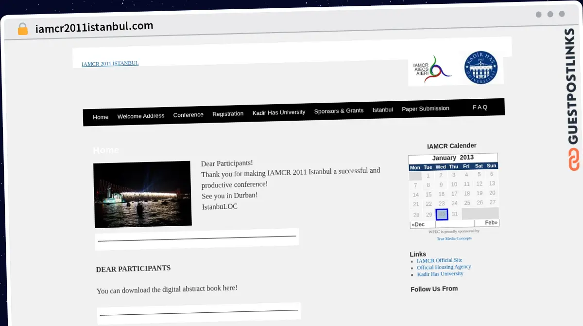Image resolution: width=583 pixels, height=326 pixels.
Task: Visit the Official Housing Agency link
Action: tap(444, 267)
